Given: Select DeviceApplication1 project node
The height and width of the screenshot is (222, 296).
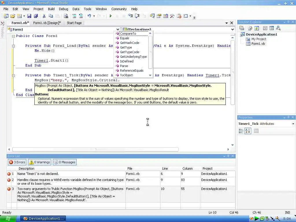Looking at the screenshot, I should pos(261,34).
